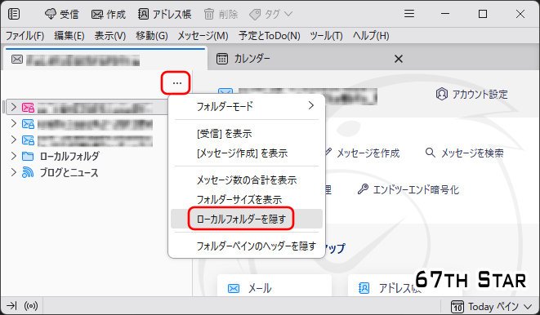Image resolution: width=540 pixels, height=315 pixels.
Task: Choose フォルダーペインのヘッダーを隠す
Action: point(247,246)
